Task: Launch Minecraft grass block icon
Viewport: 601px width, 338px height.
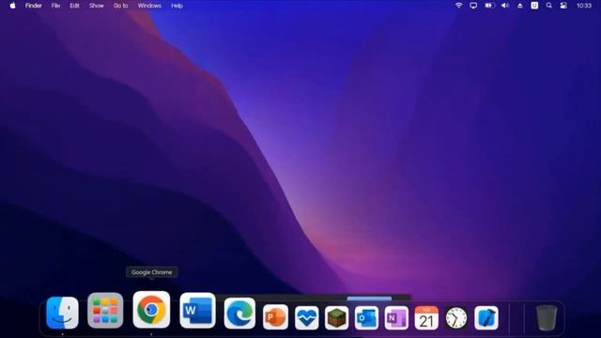Action: pos(336,317)
